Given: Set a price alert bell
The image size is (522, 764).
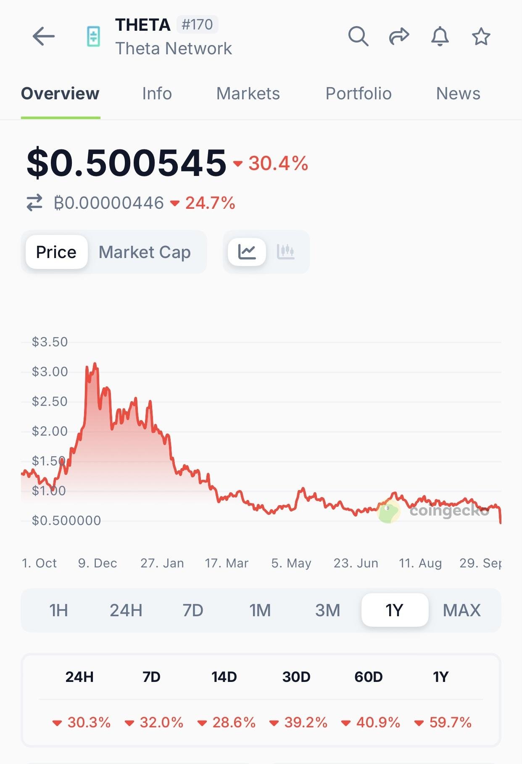Looking at the screenshot, I should [440, 37].
